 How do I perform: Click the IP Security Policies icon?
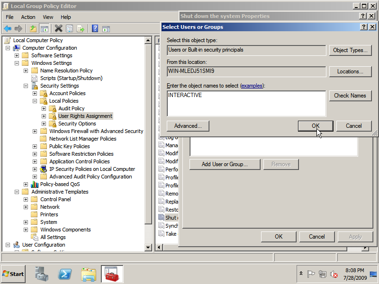click(x=44, y=169)
